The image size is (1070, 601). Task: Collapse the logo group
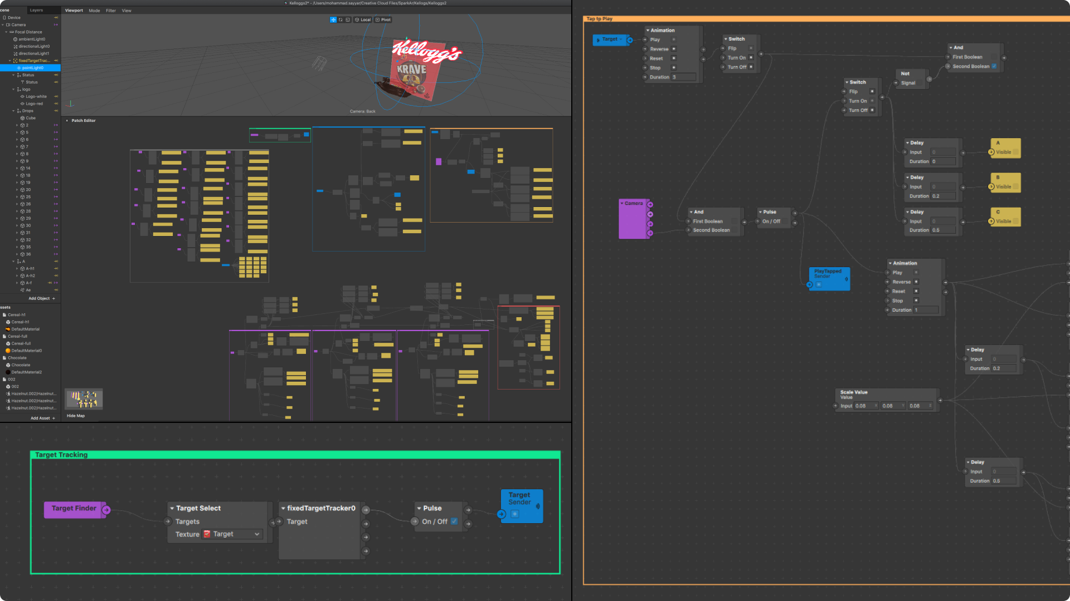[x=13, y=90]
